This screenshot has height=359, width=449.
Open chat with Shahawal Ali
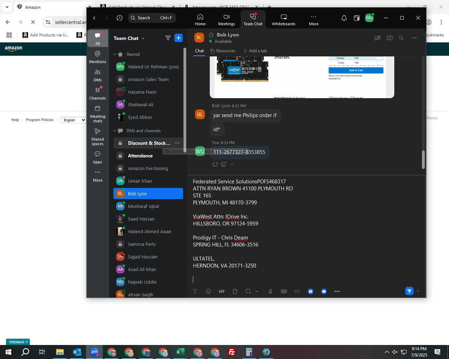[148, 104]
